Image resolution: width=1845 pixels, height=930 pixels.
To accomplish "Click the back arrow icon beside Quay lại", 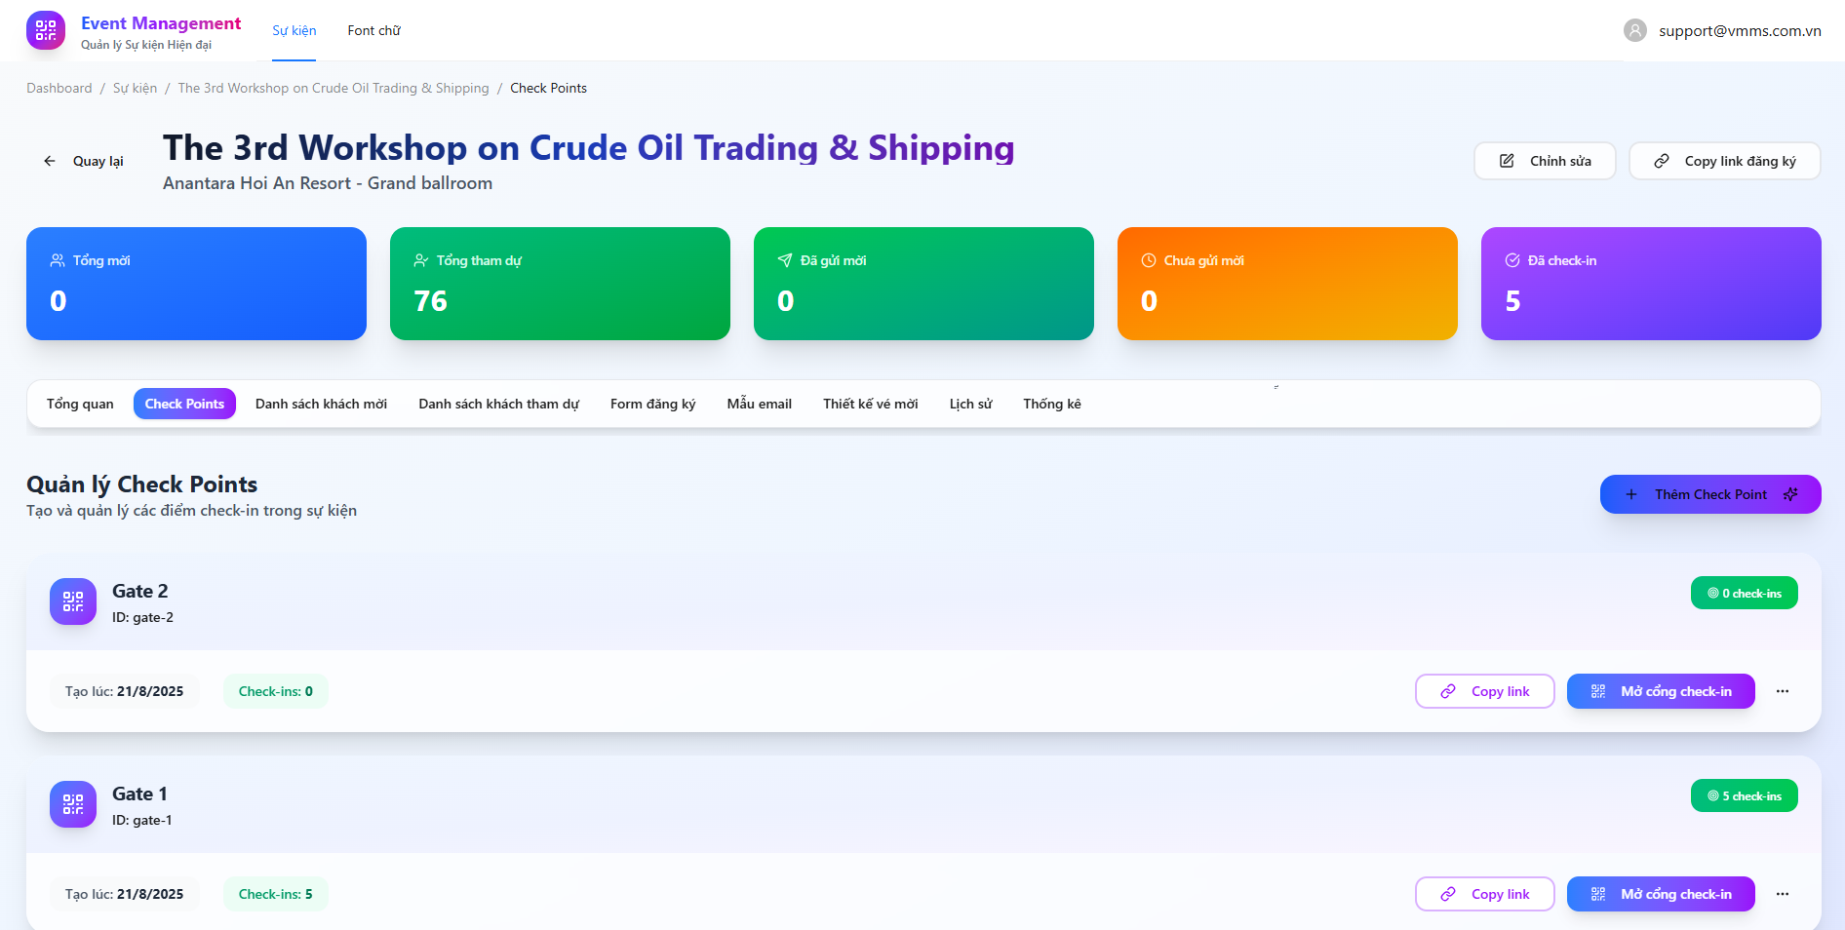I will pos(50,162).
